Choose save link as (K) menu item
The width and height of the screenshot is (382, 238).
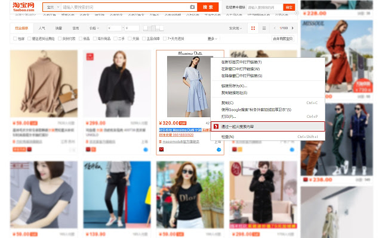coord(268,86)
